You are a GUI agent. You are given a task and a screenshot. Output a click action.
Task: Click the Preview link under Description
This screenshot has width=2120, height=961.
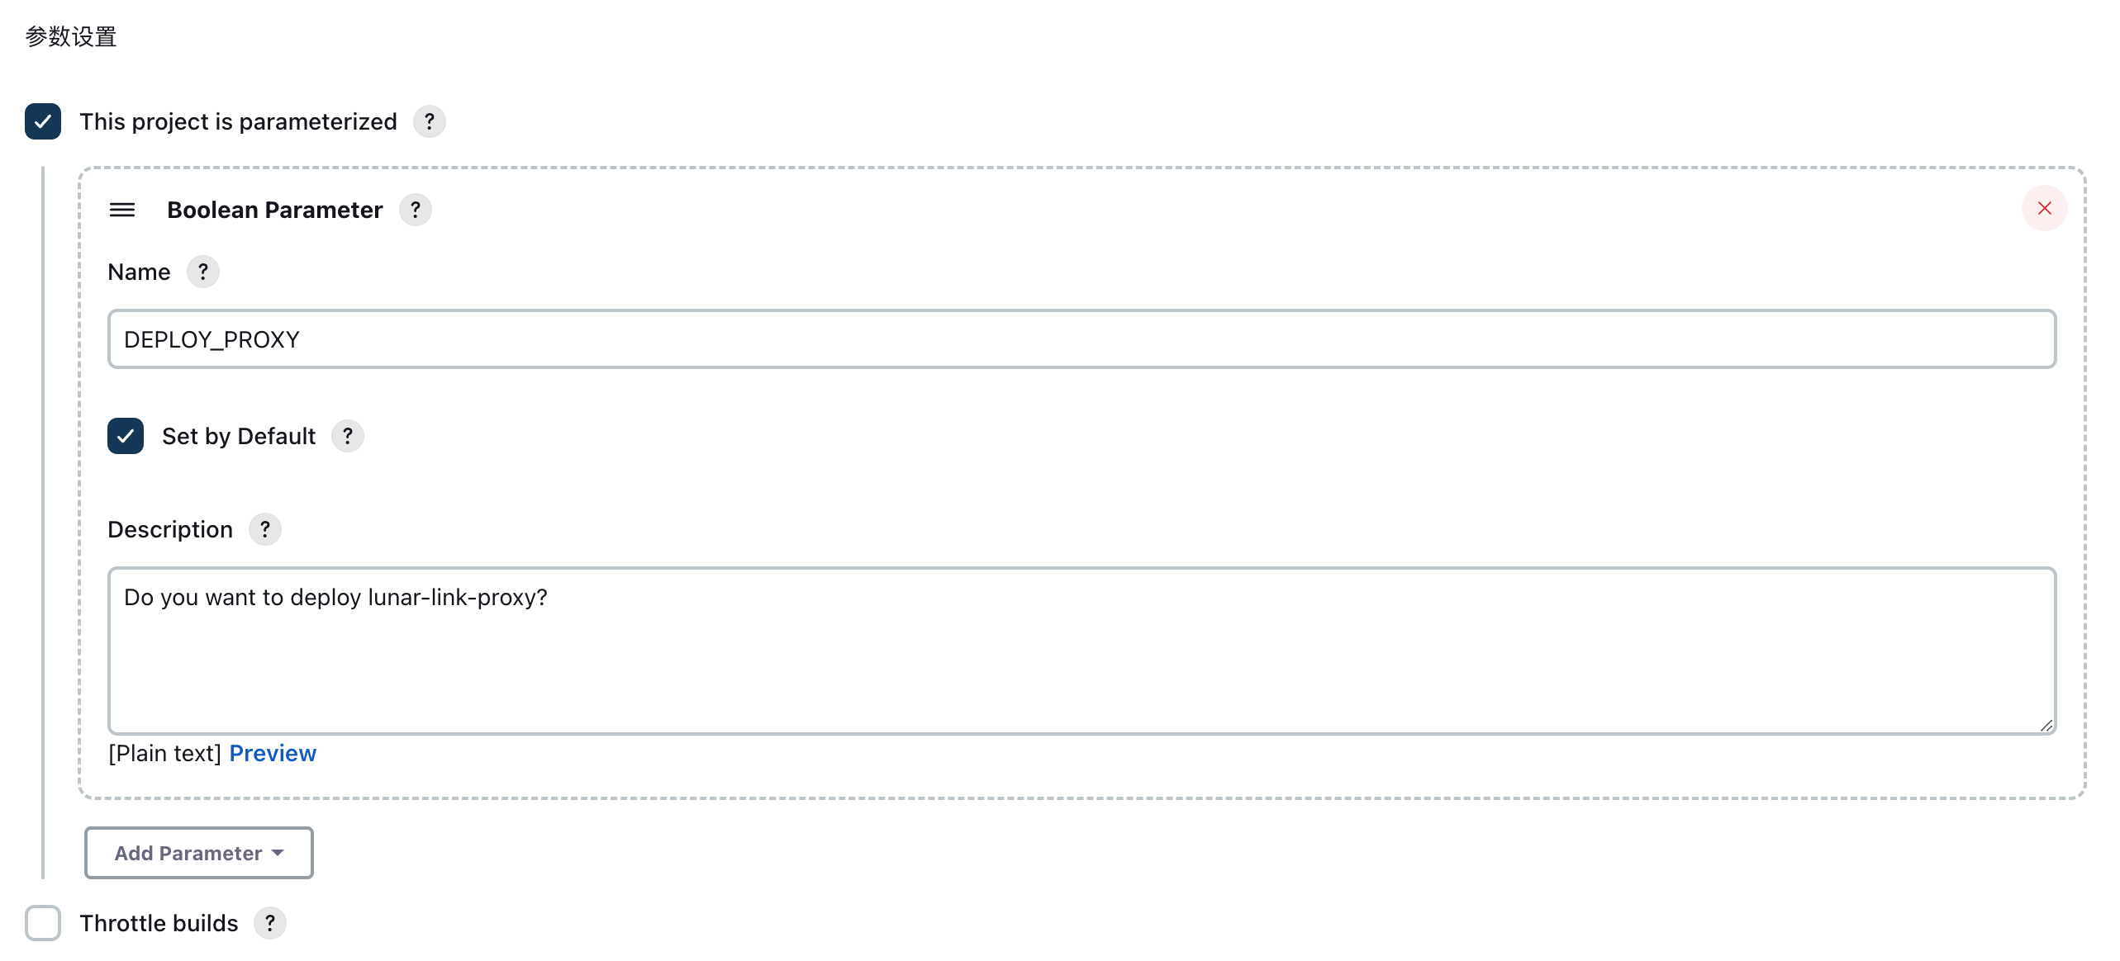(x=273, y=753)
